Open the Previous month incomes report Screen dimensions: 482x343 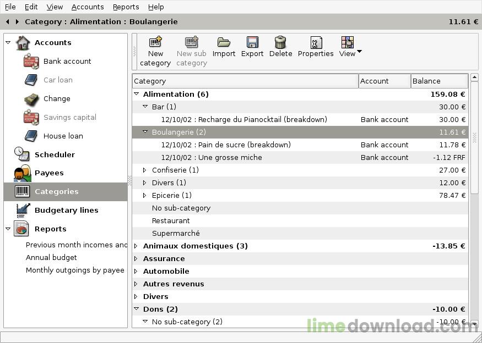tap(76, 245)
